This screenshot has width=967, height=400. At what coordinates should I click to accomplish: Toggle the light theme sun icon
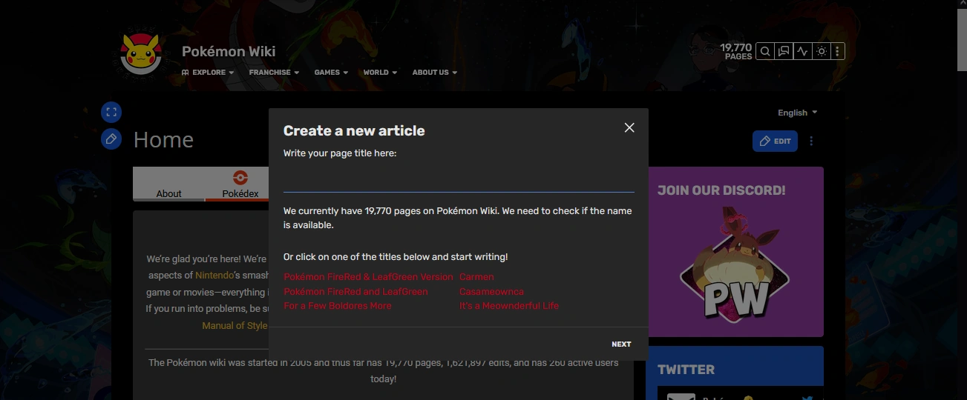[821, 51]
